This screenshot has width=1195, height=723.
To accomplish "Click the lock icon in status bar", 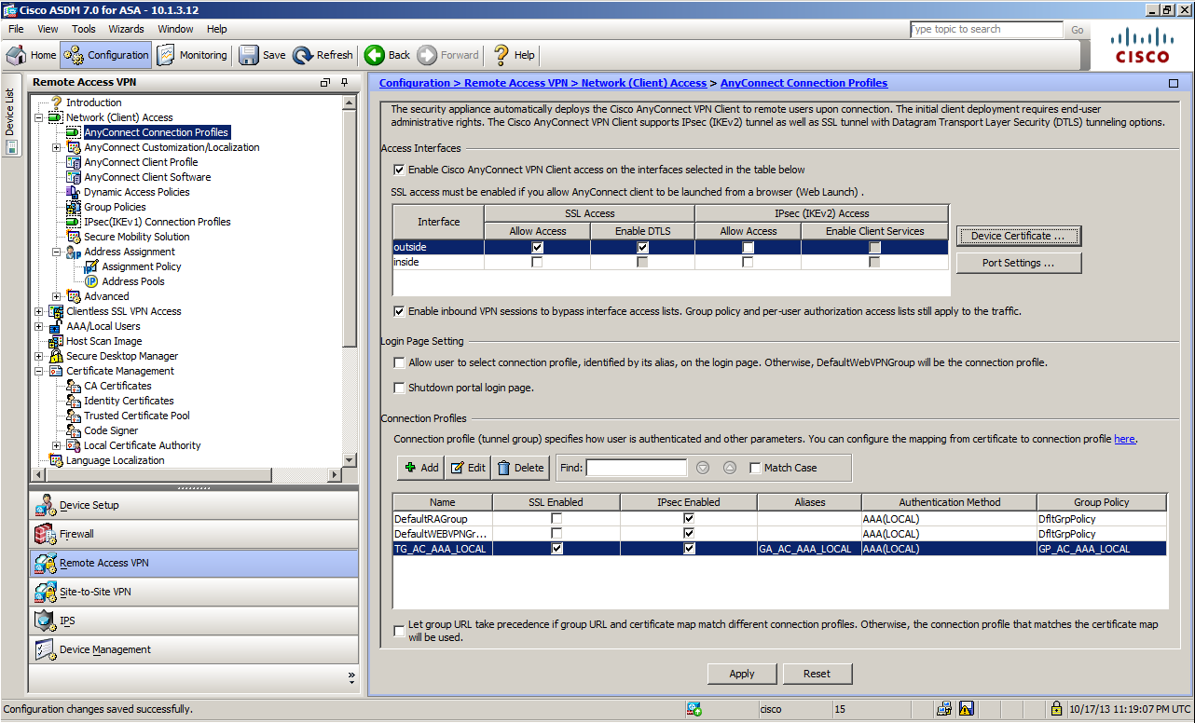I will [1056, 709].
